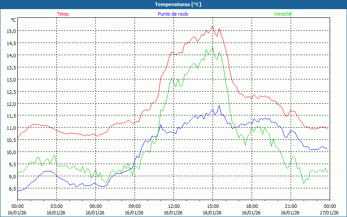Image resolution: width=347 pixels, height=217 pixels.
Task: Select the green 'Windchill' legend label
Action: pyautogui.click(x=283, y=14)
